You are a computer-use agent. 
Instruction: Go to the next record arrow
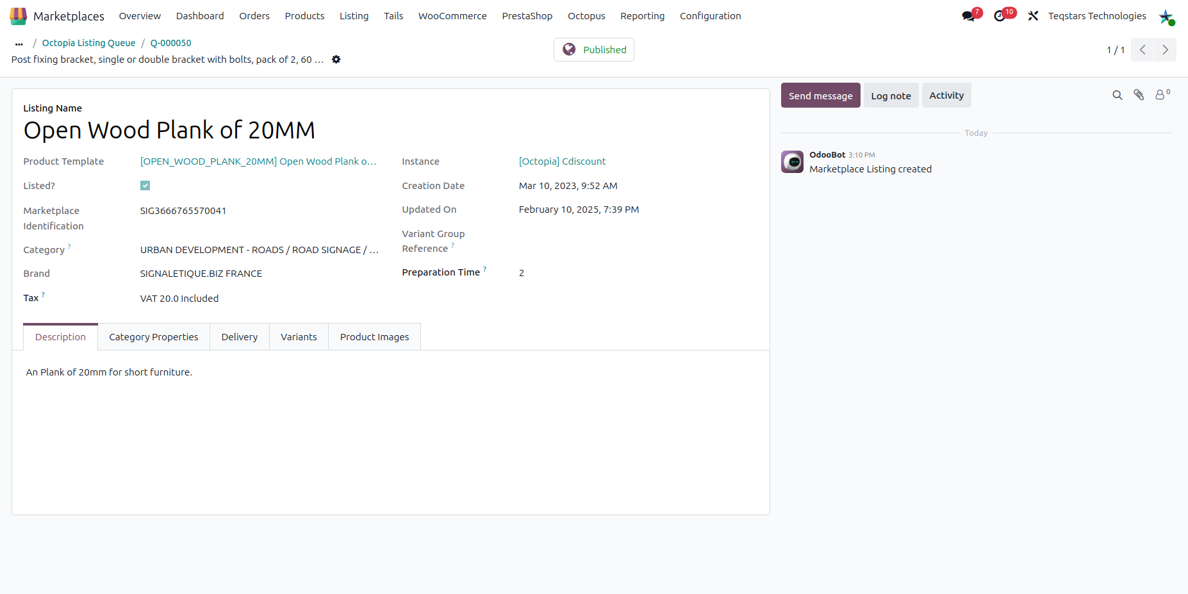click(1165, 50)
